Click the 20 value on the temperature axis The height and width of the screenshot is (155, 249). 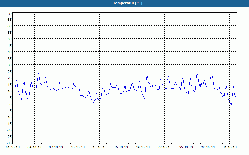[10, 78]
